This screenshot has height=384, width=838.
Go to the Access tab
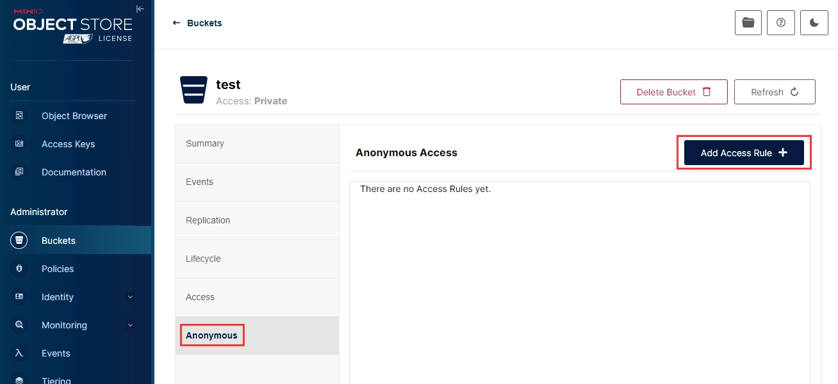pos(200,298)
